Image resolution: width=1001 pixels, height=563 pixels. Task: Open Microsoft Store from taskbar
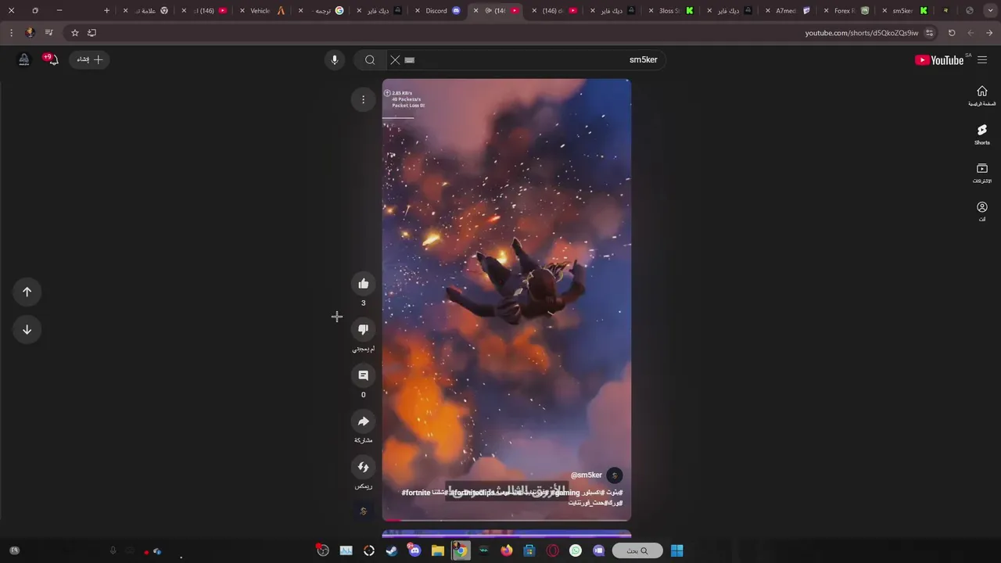(x=529, y=550)
